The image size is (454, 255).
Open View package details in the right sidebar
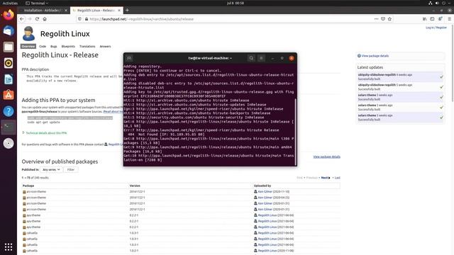(375, 56)
